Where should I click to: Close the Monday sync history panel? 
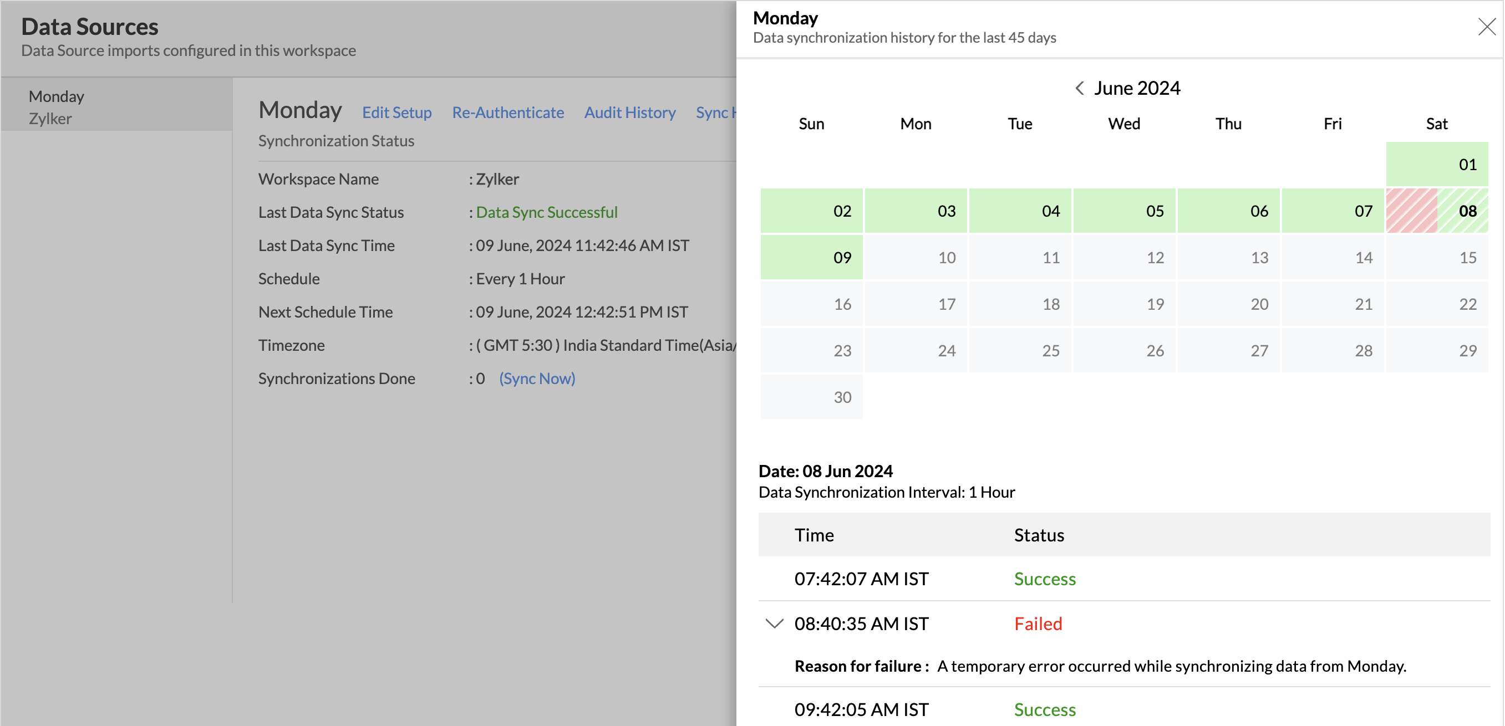(1486, 27)
